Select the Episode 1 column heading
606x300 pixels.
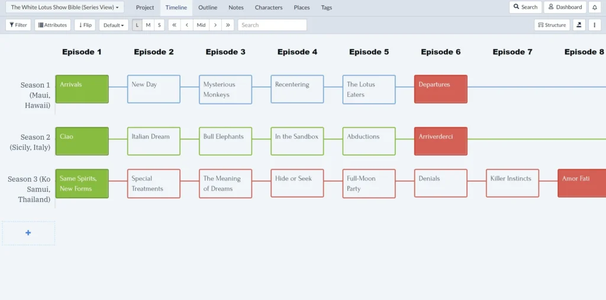tap(82, 52)
